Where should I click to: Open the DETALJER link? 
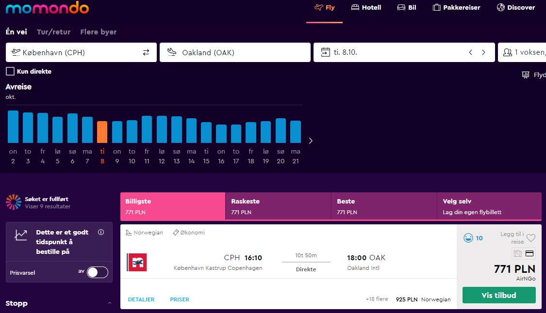tap(141, 299)
